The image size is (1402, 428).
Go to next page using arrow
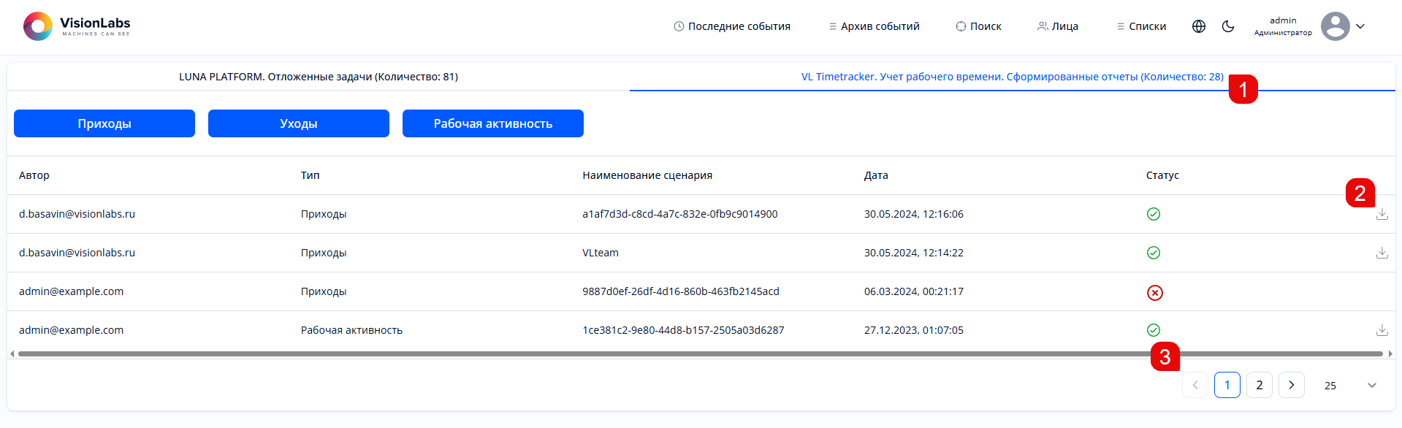click(1291, 385)
